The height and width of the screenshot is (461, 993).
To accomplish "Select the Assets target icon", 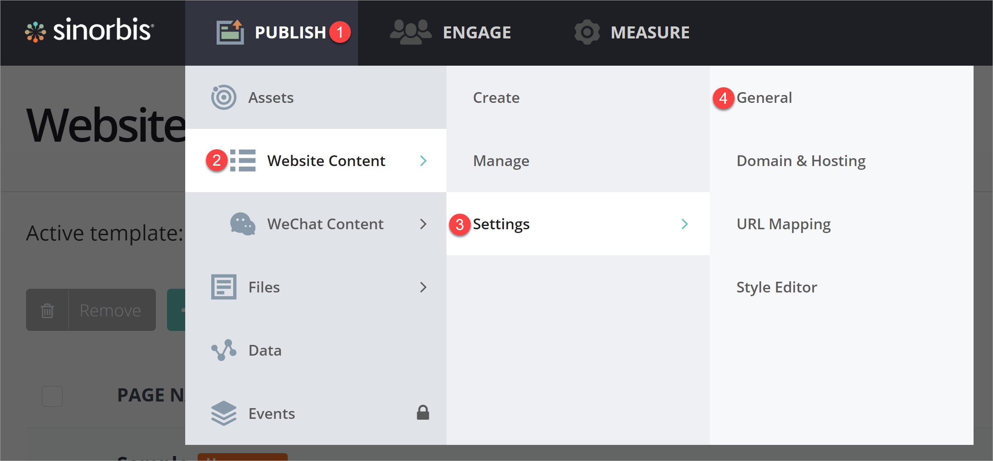I will coord(223,97).
